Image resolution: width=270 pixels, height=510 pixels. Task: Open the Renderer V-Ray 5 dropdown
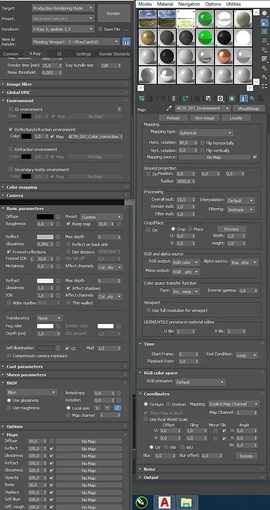pos(63,29)
